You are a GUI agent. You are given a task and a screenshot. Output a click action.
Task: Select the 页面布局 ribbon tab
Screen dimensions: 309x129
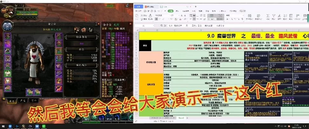point(185,11)
